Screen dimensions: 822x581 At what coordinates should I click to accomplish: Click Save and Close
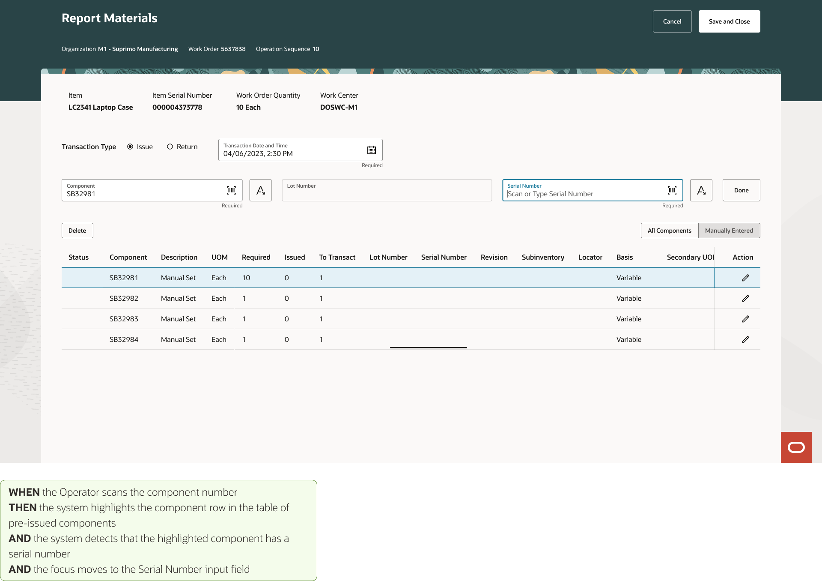click(x=729, y=21)
